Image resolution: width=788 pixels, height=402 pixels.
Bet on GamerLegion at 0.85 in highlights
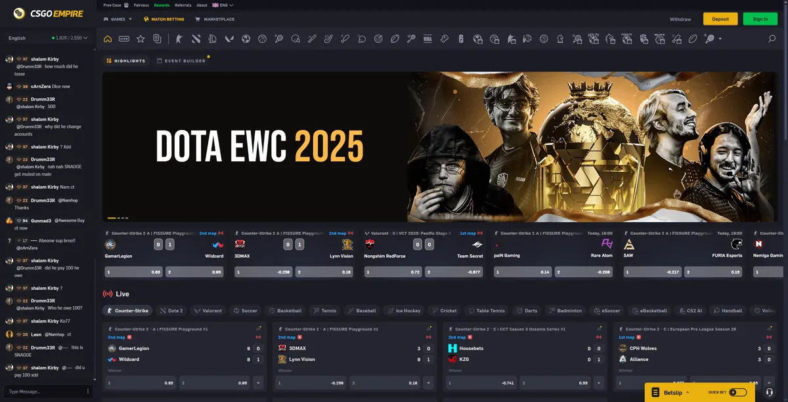coord(134,271)
